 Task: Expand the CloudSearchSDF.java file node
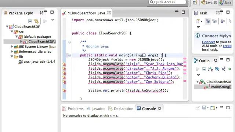click(21, 41)
